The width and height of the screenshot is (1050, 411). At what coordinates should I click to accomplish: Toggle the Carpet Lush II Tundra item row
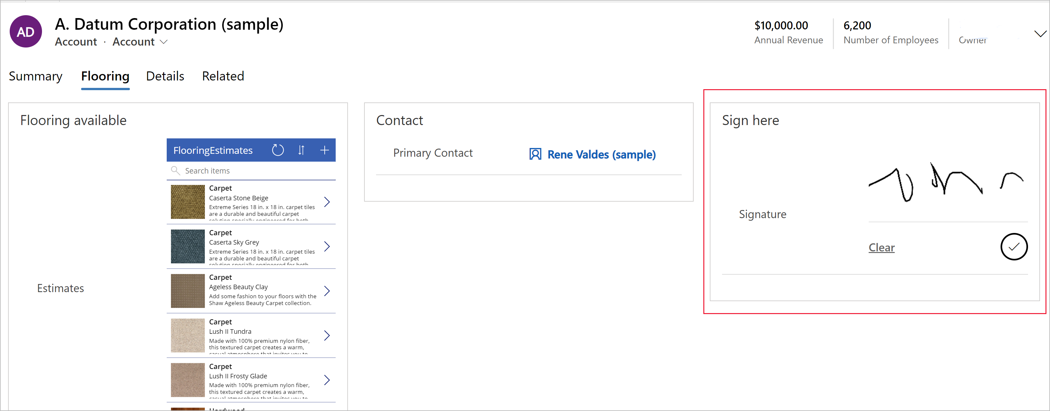click(326, 334)
